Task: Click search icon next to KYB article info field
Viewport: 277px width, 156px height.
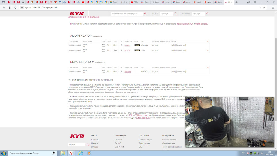Action: 145,14
